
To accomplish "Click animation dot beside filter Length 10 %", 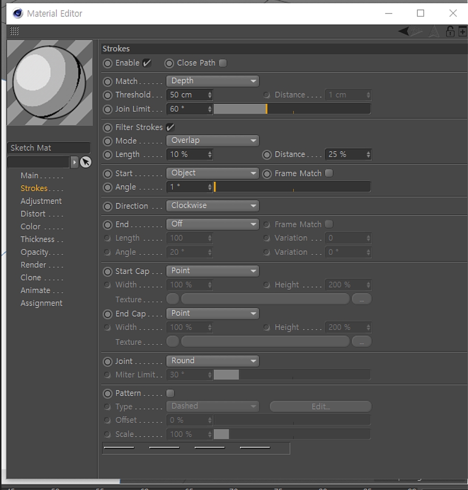I will click(108, 155).
